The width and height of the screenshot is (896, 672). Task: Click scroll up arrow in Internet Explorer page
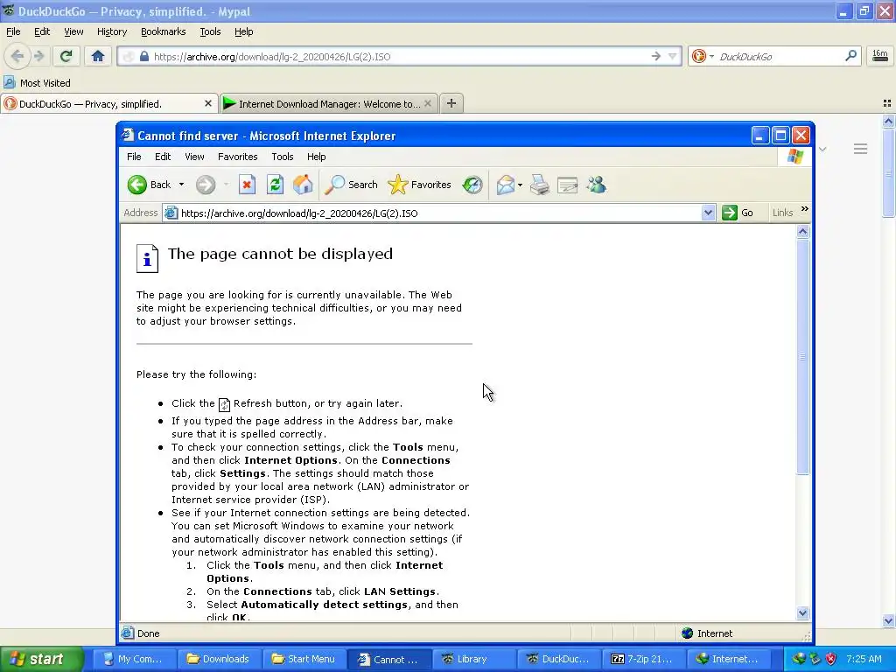803,231
